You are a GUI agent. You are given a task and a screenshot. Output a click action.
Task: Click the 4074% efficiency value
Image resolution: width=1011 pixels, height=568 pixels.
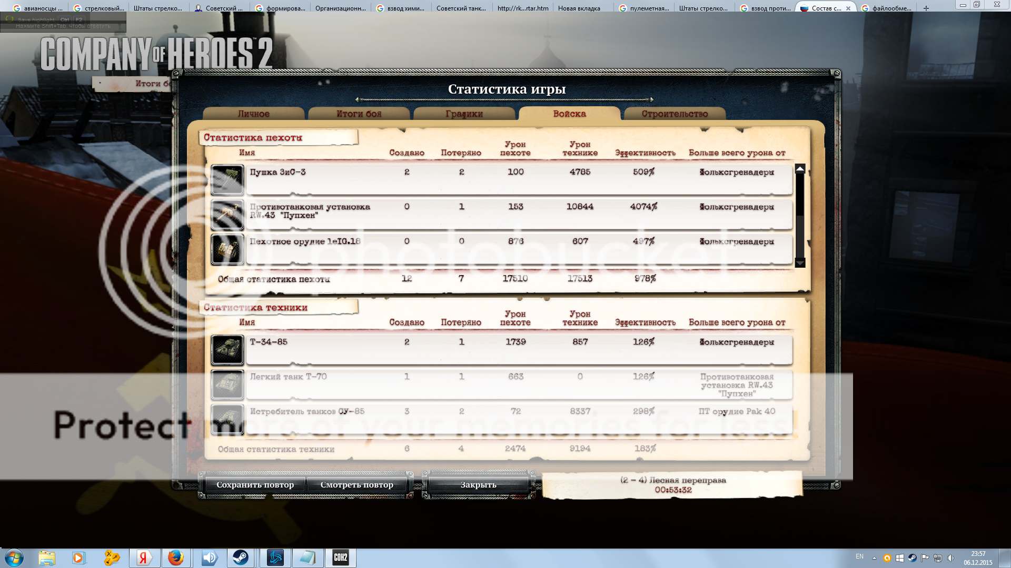[643, 207]
